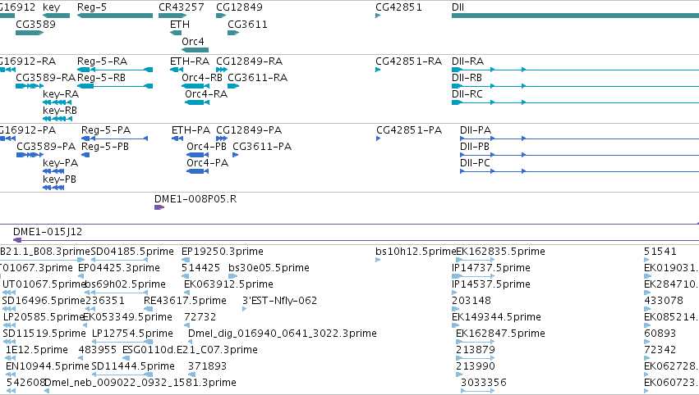Click the CG3589-RA transcript label

(45, 77)
